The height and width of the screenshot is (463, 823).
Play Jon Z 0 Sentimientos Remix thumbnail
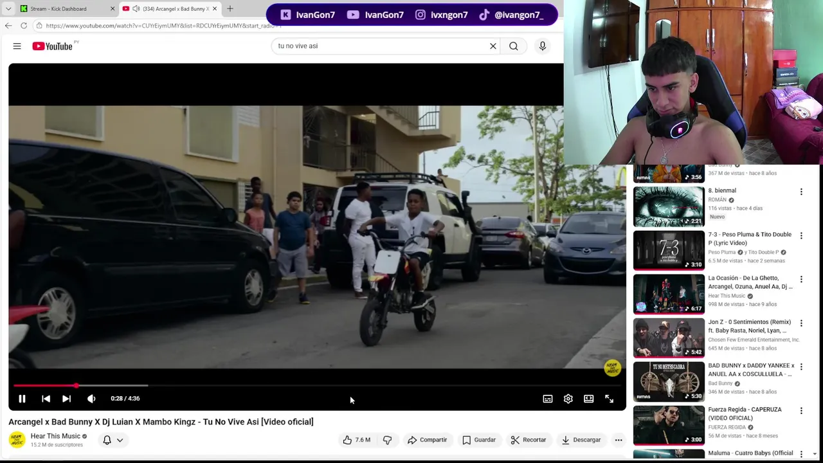tap(669, 338)
